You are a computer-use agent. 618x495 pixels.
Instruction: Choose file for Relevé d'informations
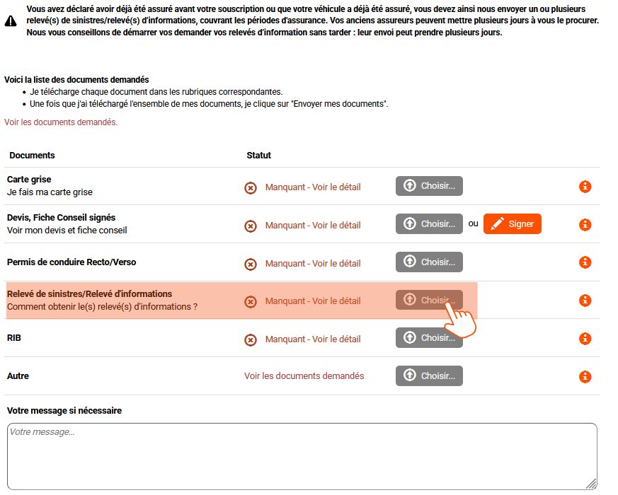click(429, 300)
